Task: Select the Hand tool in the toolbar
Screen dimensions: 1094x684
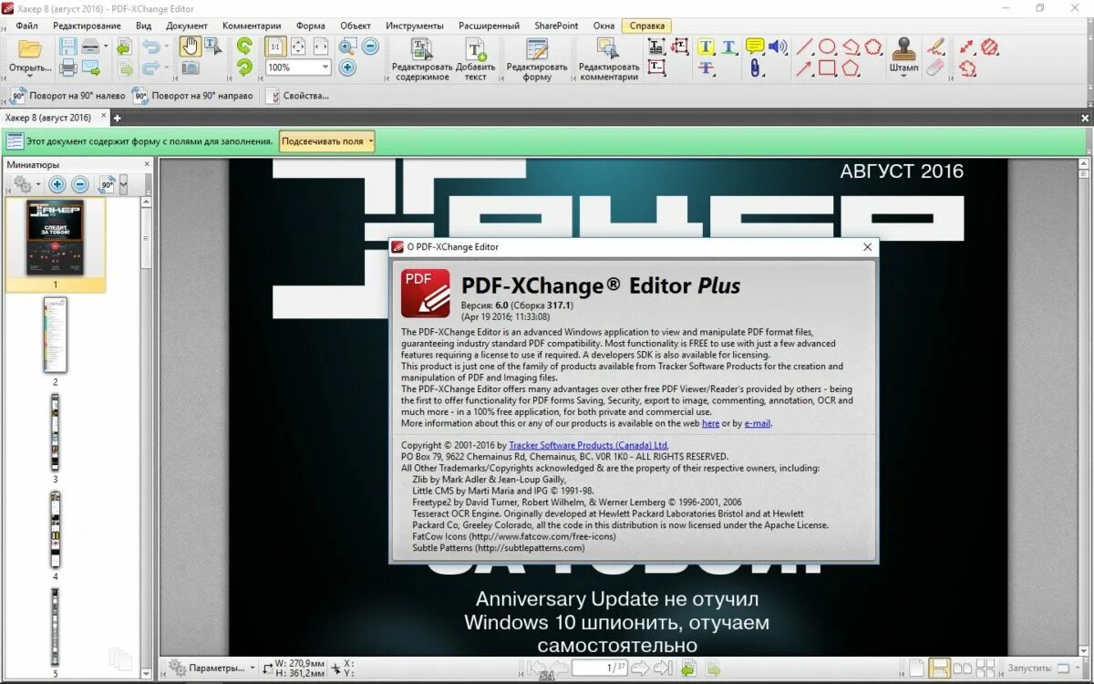Action: [x=190, y=47]
